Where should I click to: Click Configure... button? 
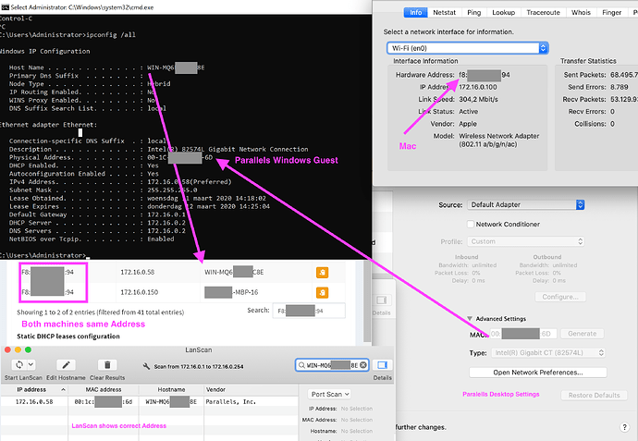click(x=560, y=297)
